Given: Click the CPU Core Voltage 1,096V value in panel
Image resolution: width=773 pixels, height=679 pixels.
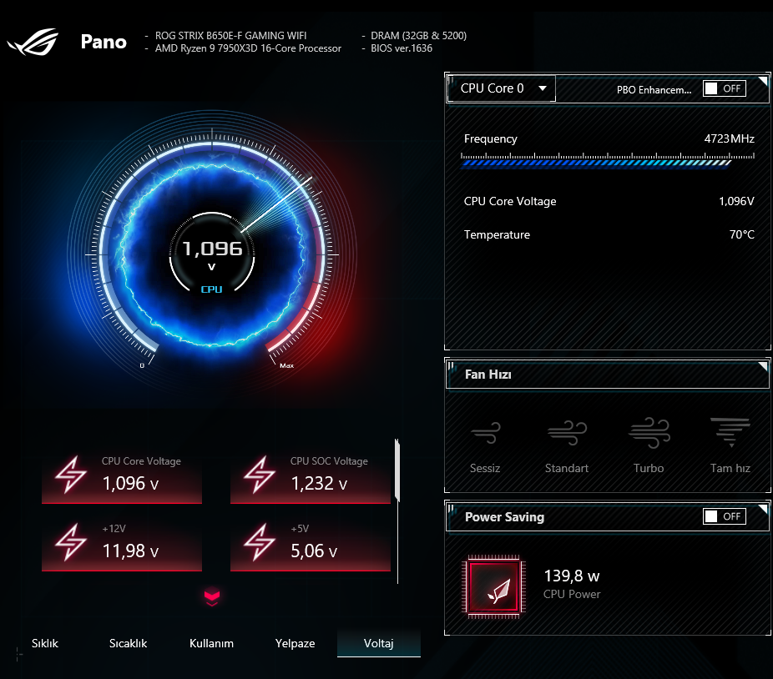Looking at the screenshot, I should tap(736, 201).
